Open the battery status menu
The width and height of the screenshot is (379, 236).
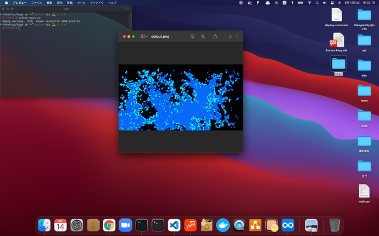[x=300, y=3]
